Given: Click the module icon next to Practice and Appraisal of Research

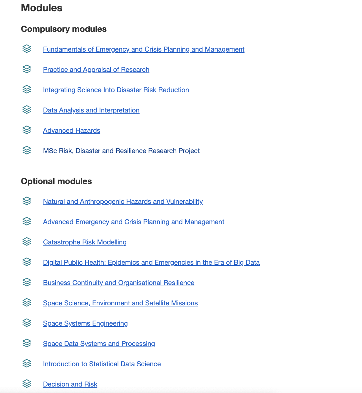Looking at the screenshot, I should click(x=27, y=69).
